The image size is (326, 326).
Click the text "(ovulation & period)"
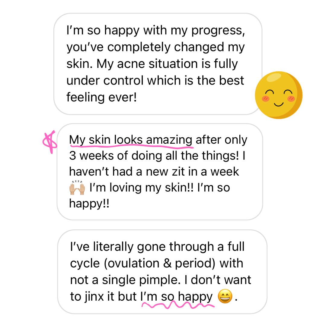click(x=159, y=264)
